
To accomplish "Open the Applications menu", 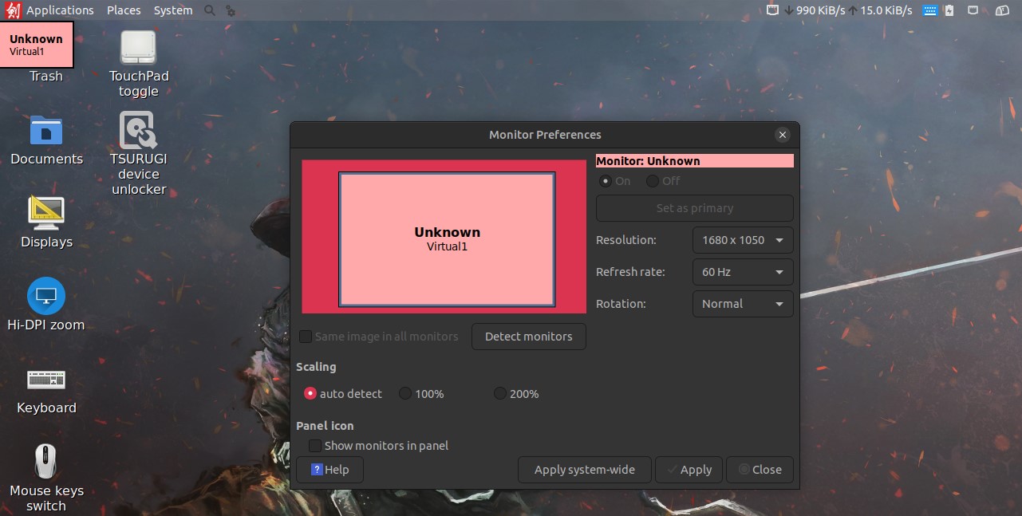I will [60, 10].
